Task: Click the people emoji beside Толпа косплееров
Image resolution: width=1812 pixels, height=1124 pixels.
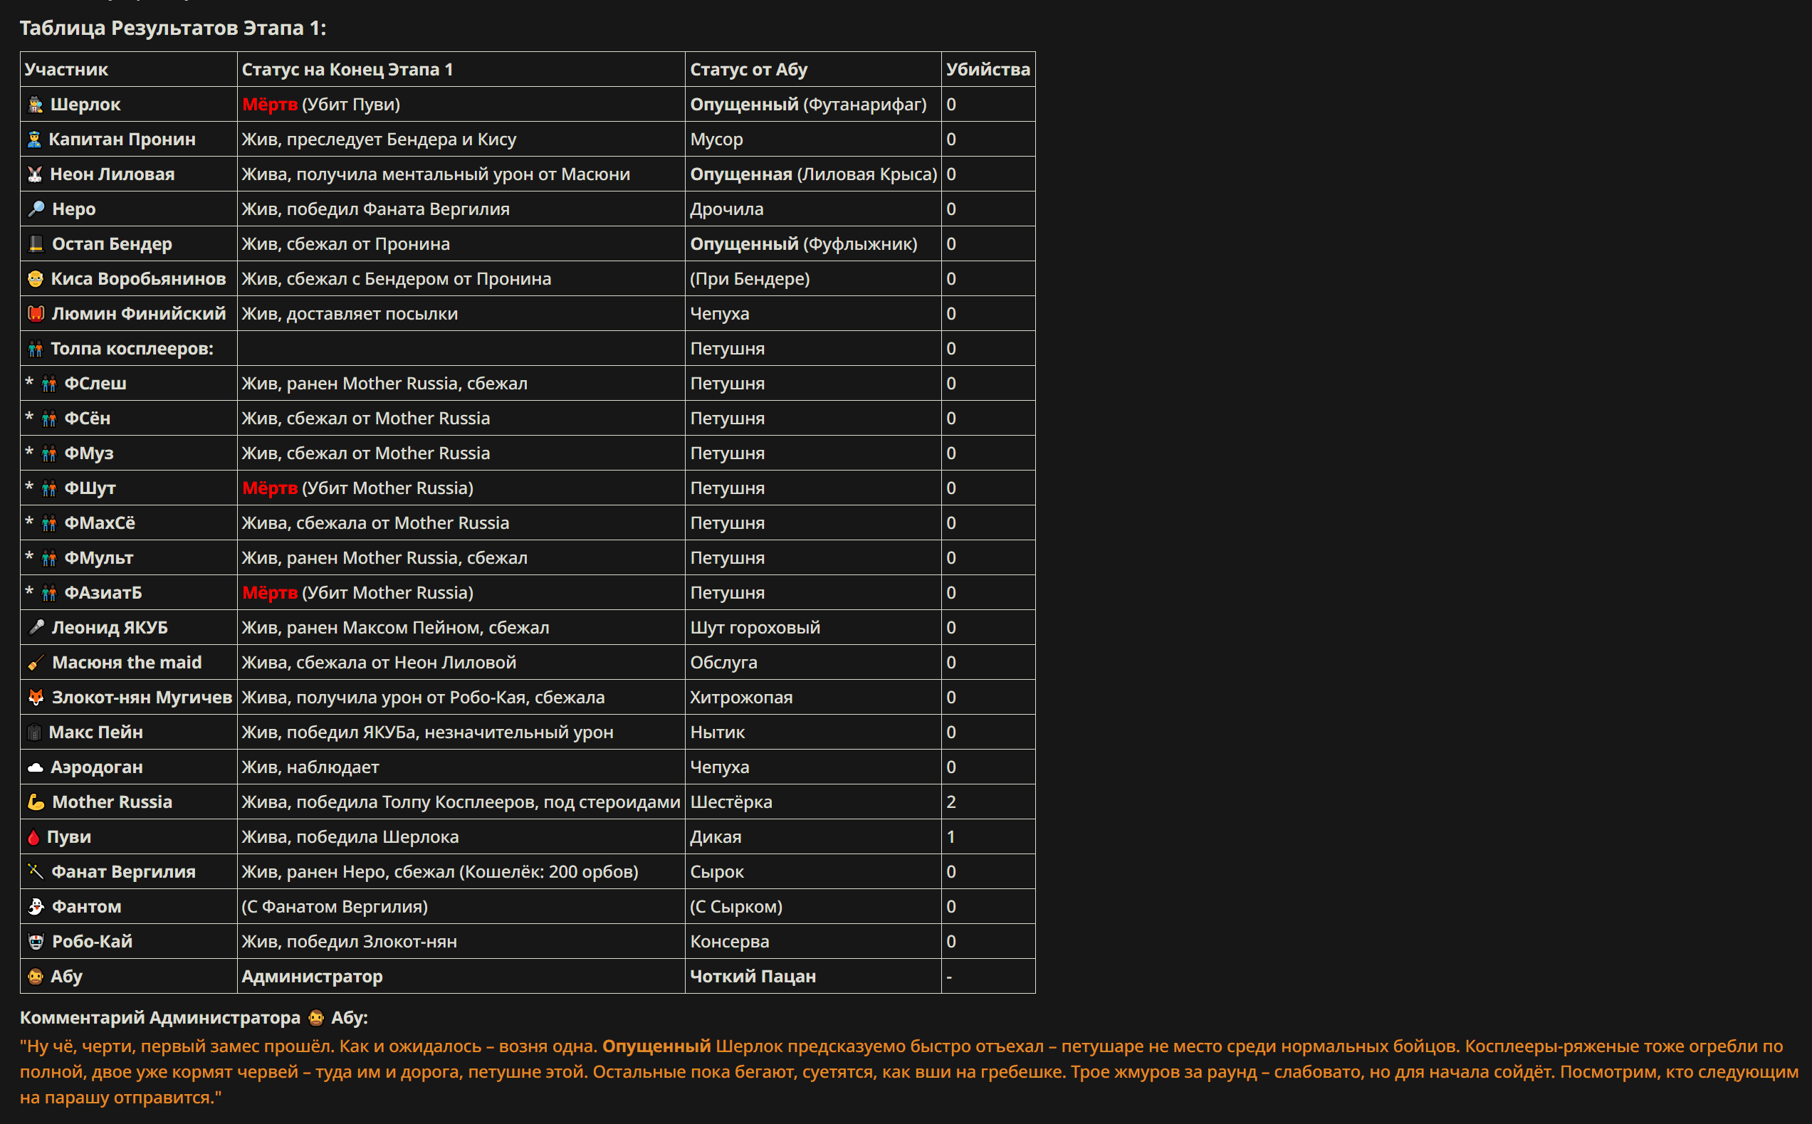Action: (35, 350)
